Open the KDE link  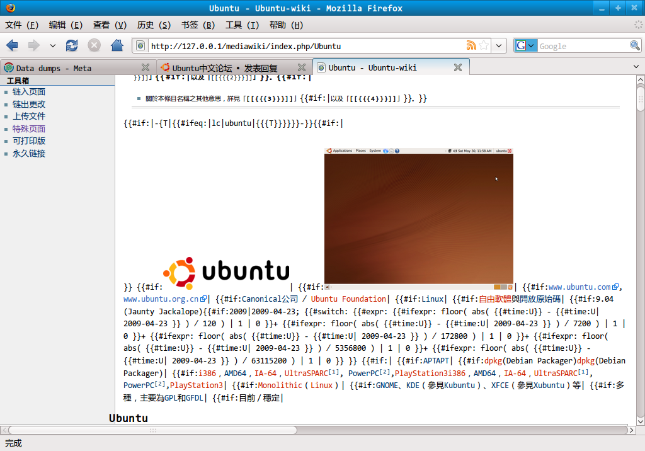tap(413, 385)
